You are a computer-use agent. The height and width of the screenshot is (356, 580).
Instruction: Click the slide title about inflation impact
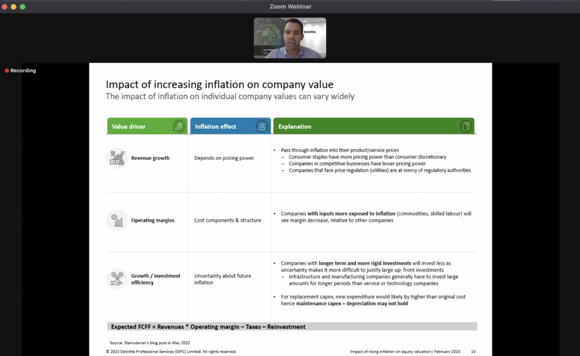coord(220,84)
